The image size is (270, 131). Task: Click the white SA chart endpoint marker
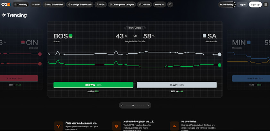pos(220,54)
